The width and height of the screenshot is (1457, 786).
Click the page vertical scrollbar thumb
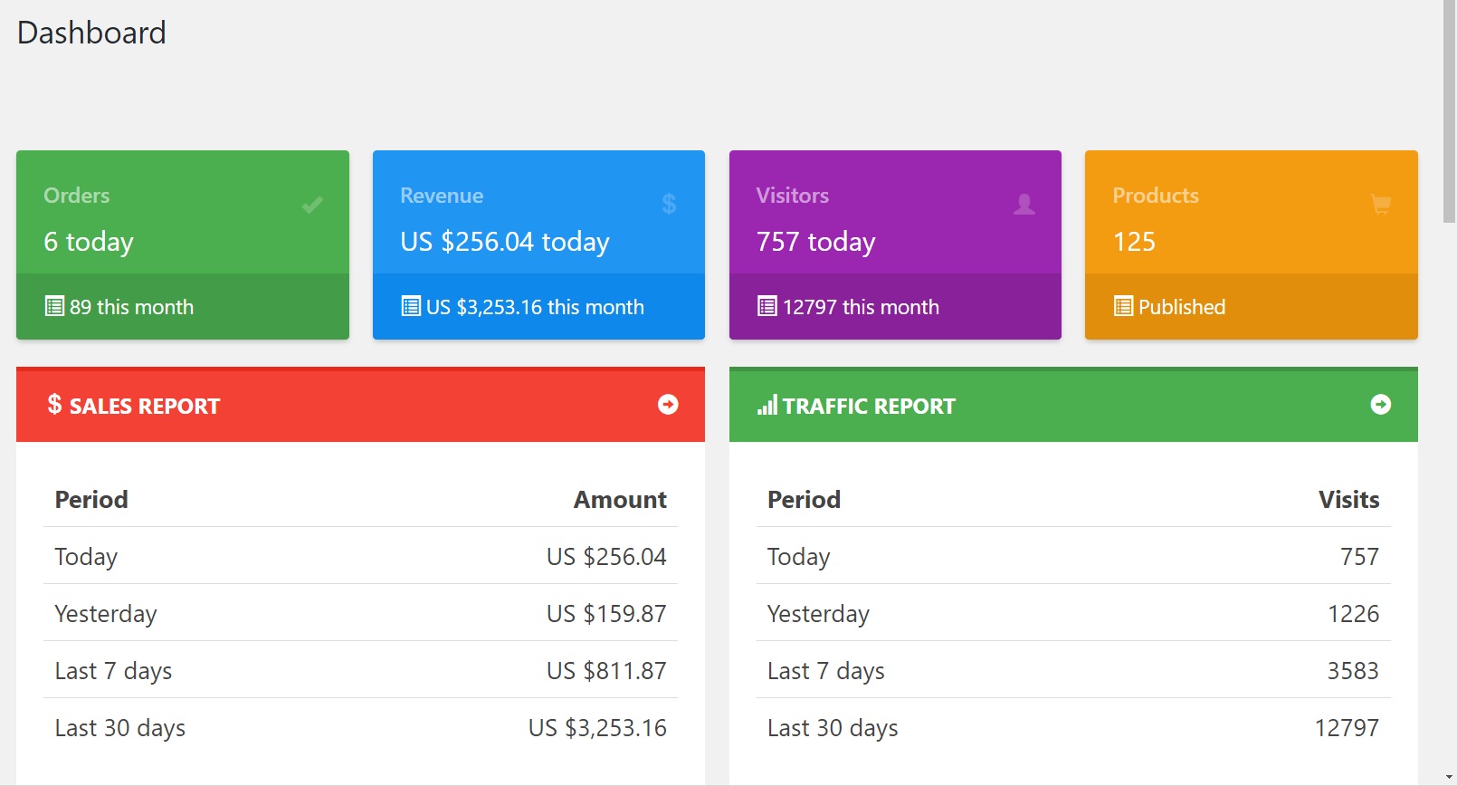click(1449, 109)
